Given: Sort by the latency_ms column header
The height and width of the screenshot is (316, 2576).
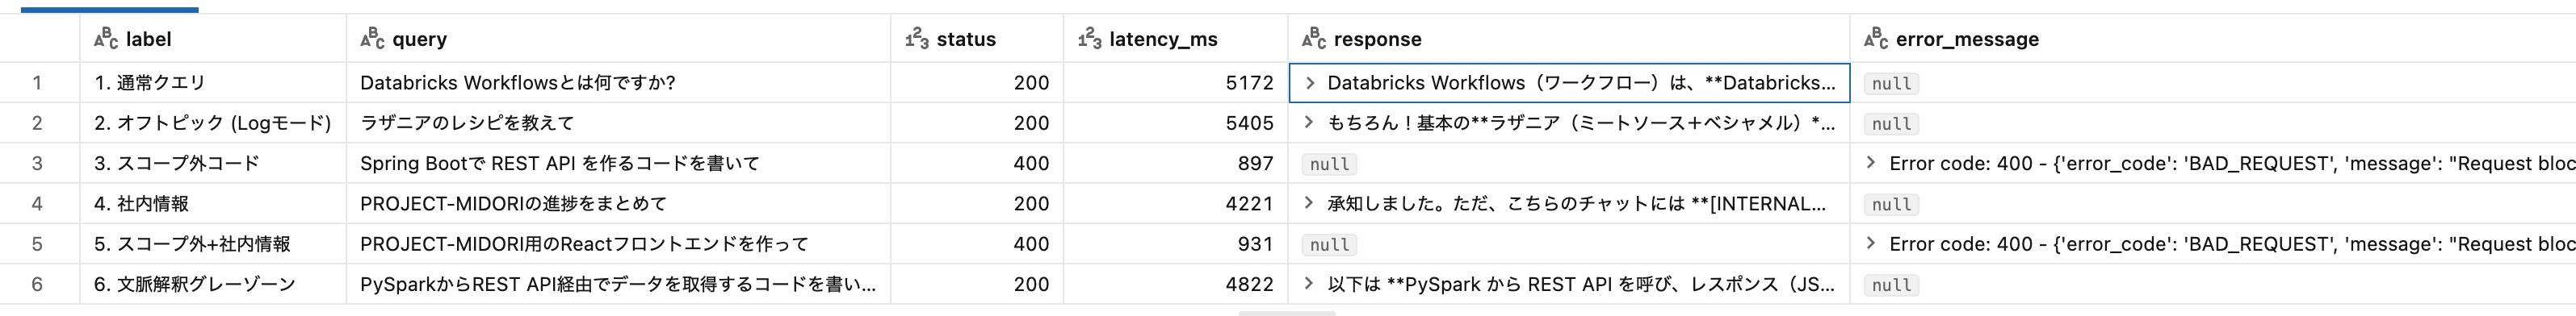Looking at the screenshot, I should tap(1175, 39).
